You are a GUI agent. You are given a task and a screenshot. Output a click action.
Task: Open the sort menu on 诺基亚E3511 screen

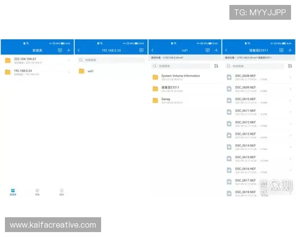click(290, 66)
